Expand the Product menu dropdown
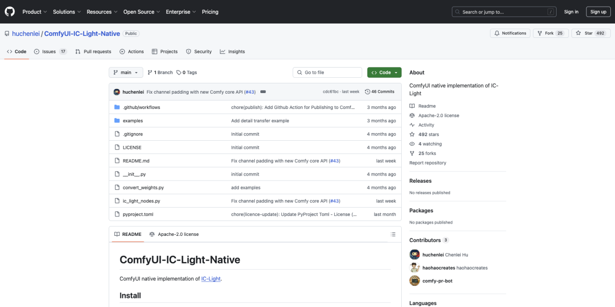The width and height of the screenshot is (615, 307). (x=34, y=11)
